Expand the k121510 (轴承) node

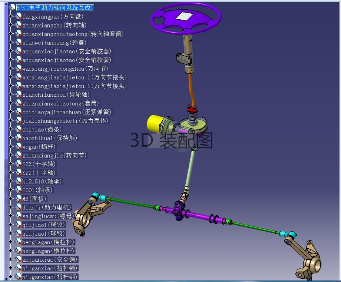[10, 181]
